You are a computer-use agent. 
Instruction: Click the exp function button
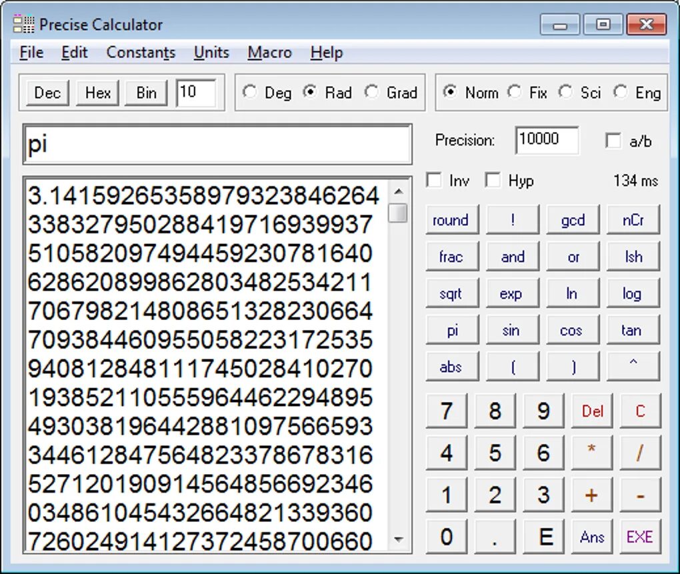[x=513, y=293]
